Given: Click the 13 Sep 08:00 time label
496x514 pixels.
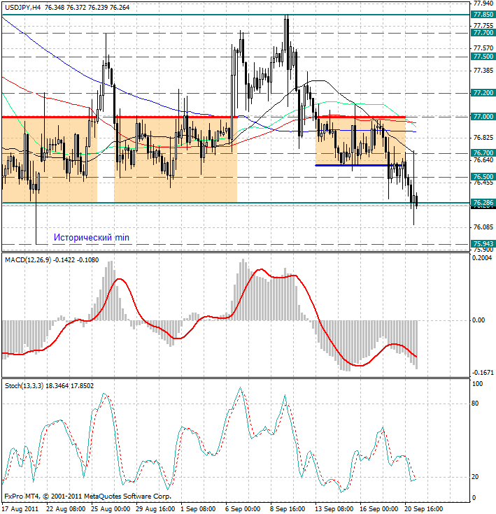Looking at the screenshot, I should pos(334,509).
